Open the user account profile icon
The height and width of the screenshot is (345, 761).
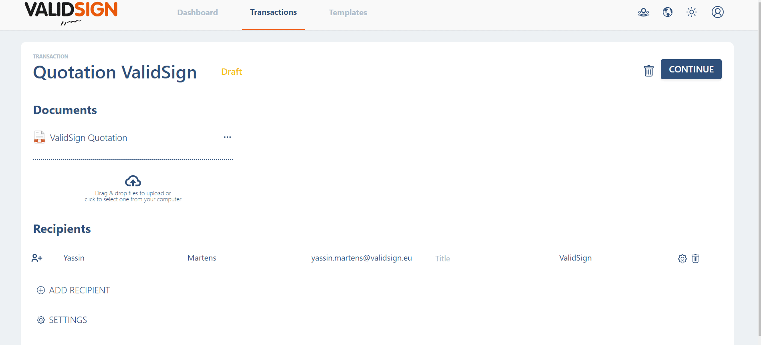pos(718,12)
